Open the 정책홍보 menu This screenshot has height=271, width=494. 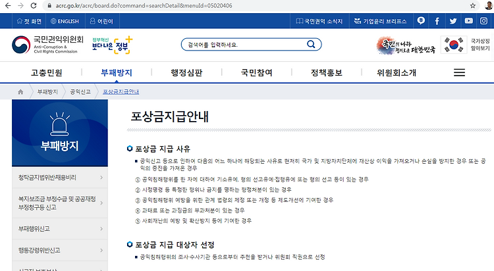pos(327,73)
